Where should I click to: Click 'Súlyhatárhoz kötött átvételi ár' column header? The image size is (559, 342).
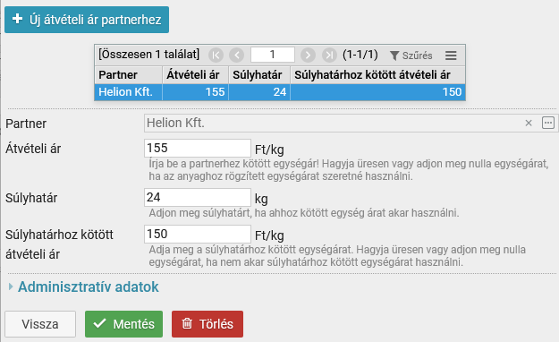pyautogui.click(x=378, y=75)
